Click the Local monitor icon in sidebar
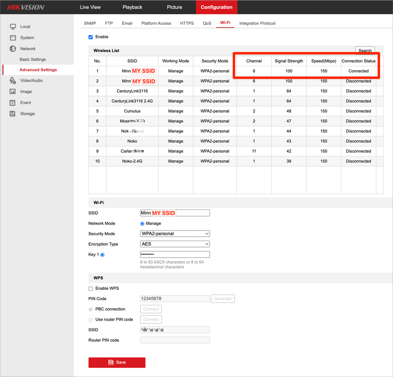393x377 pixels. click(13, 26)
